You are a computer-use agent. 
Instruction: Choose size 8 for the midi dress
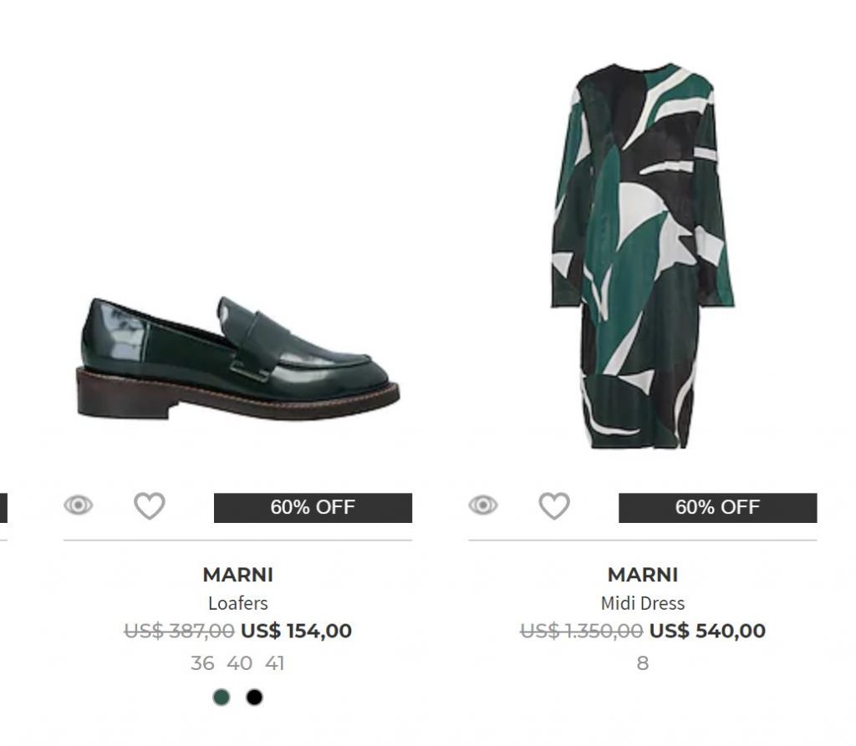coord(642,663)
